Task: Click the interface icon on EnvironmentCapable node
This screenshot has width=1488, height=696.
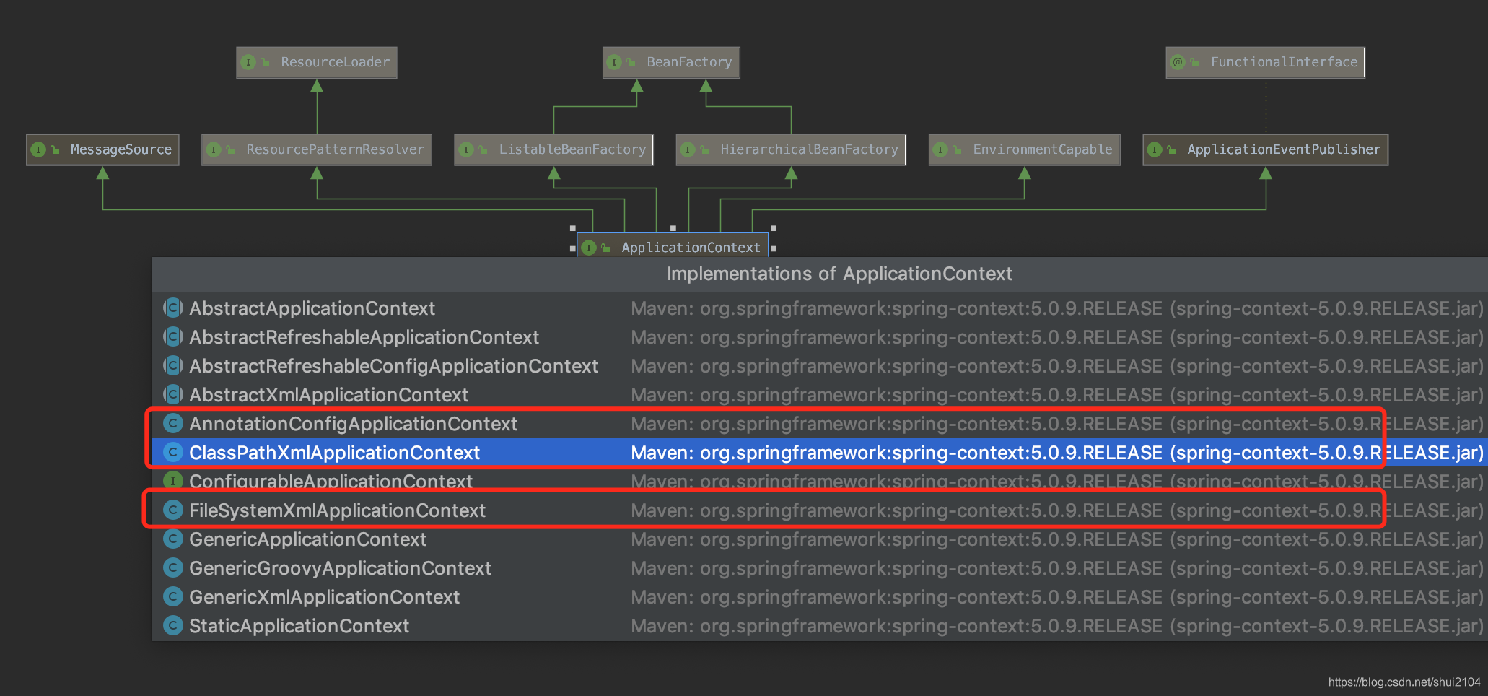Action: (x=940, y=149)
